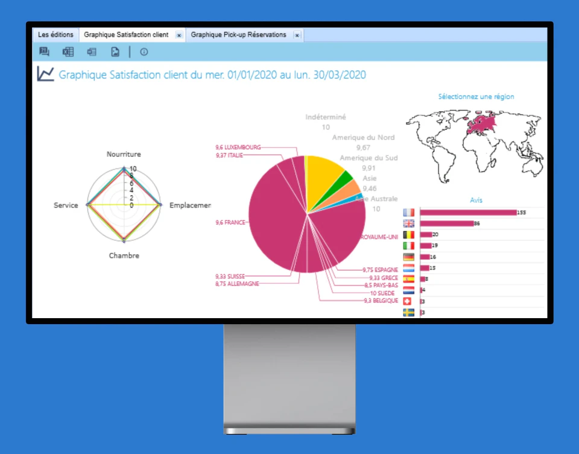Image resolution: width=579 pixels, height=454 pixels.
Task: Open the secondary Excel export option
Action: click(x=91, y=52)
